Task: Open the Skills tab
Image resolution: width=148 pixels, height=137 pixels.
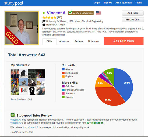Action: pyautogui.click(x=49, y=41)
